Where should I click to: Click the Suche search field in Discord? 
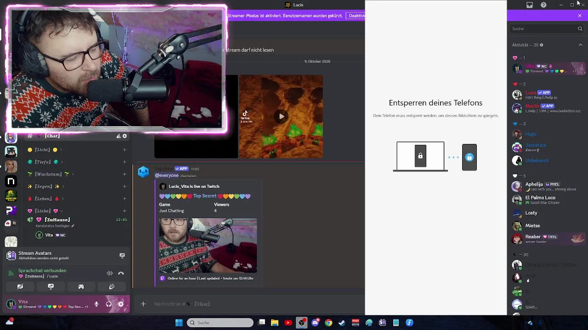point(547,28)
